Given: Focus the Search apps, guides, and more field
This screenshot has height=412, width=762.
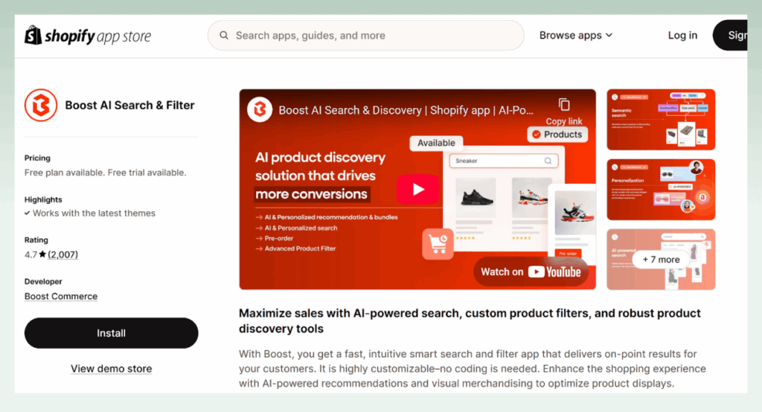Looking at the screenshot, I should click(365, 36).
